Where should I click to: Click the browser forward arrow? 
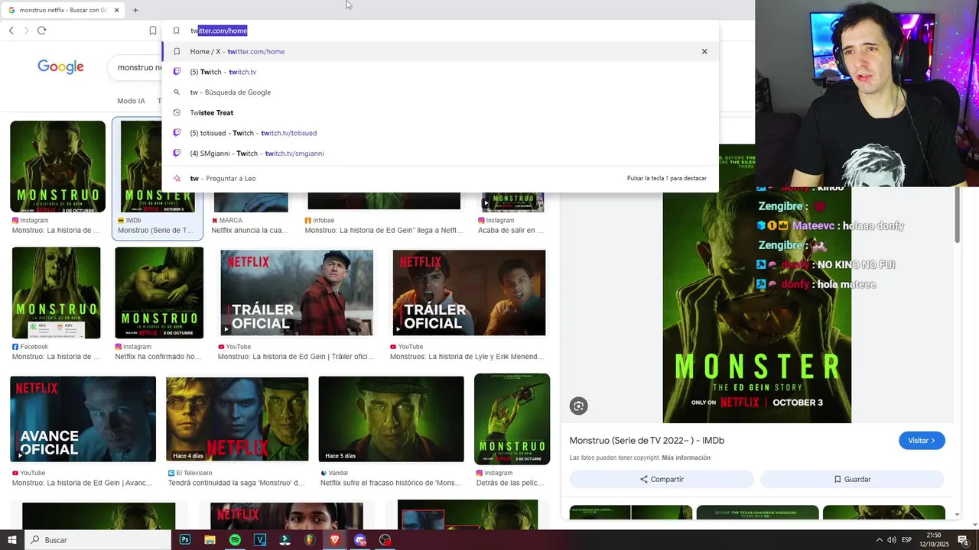point(26,31)
